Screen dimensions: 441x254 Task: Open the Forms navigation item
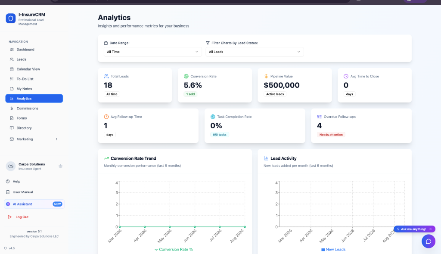click(34, 118)
